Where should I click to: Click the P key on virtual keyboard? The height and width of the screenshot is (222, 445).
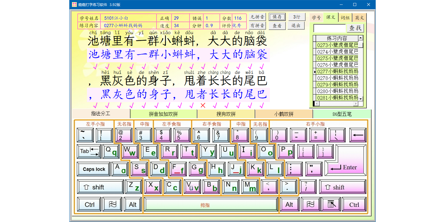point(286,151)
